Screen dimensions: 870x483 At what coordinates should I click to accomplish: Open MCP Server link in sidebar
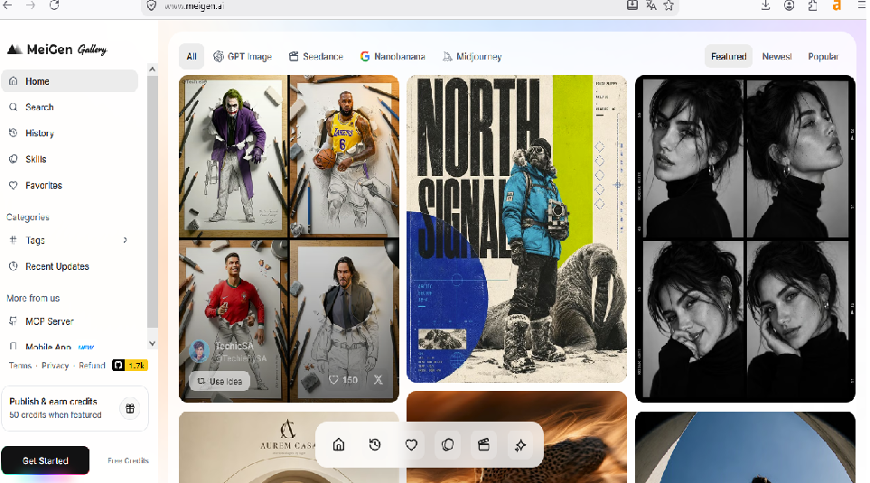[70, 321]
